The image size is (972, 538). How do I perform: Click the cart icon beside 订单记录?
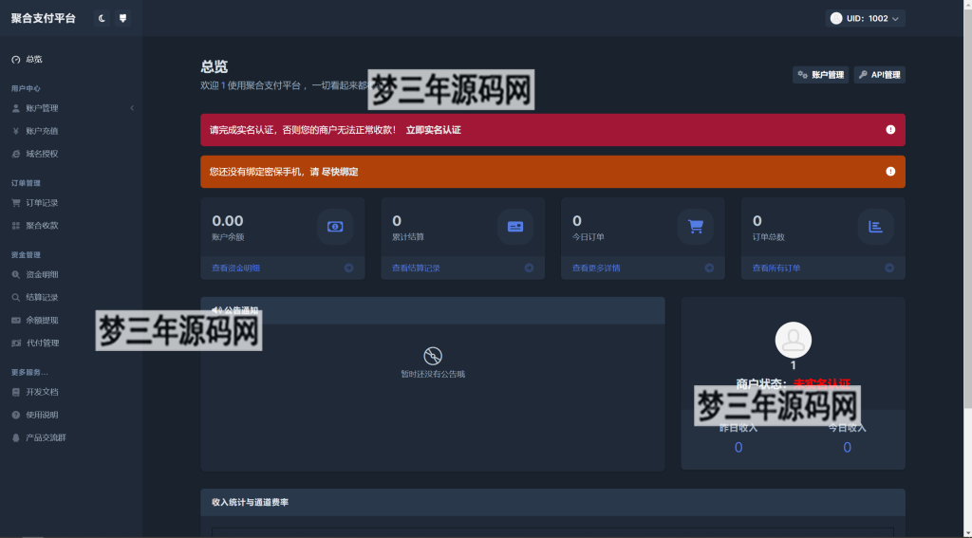16,203
